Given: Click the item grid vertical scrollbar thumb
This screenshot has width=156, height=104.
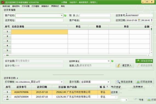Looking at the screenshot, I should (x=151, y=29).
